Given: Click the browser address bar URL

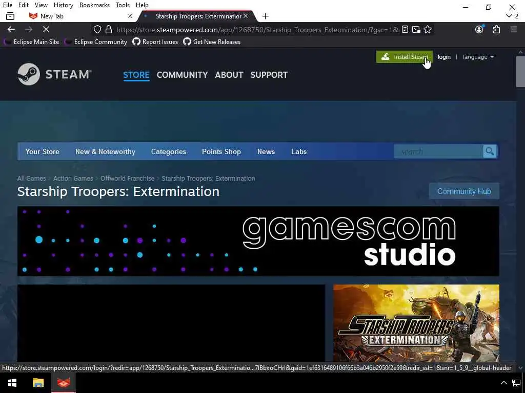Looking at the screenshot, I should coord(257,29).
